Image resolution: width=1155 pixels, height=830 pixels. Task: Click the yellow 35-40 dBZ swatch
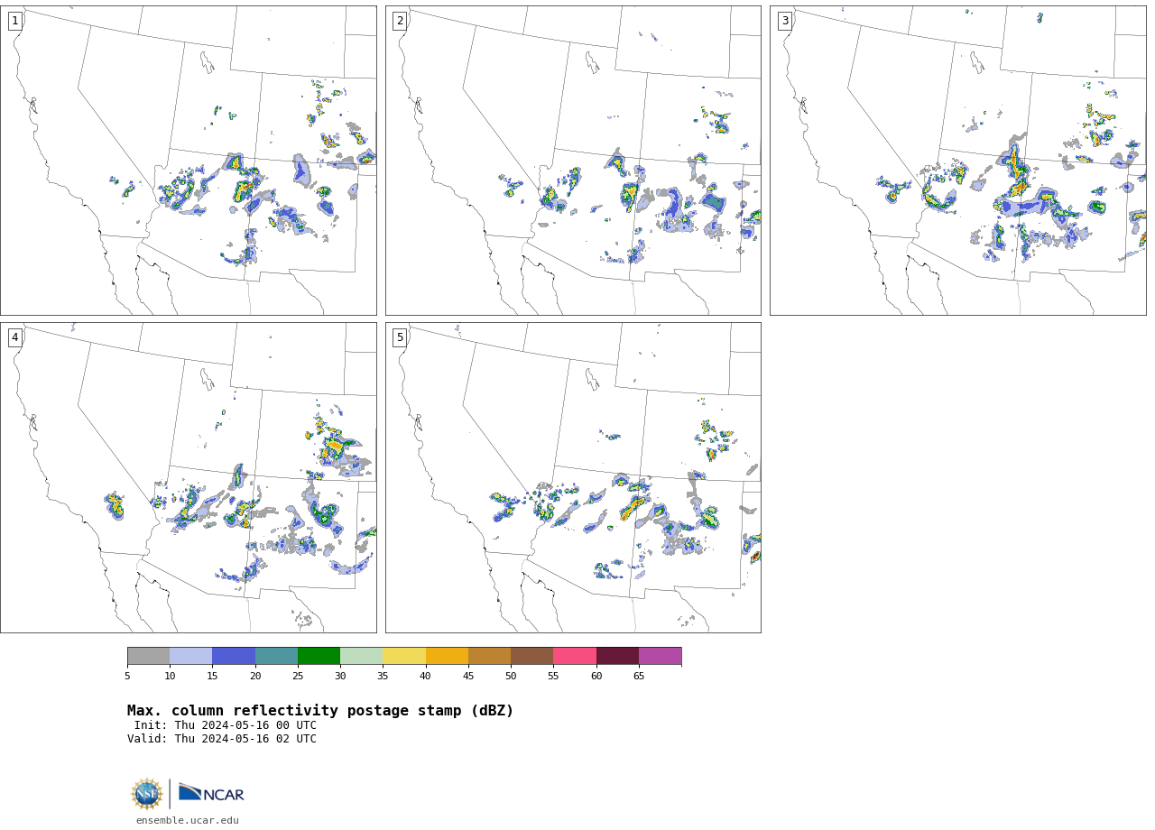[404, 656]
